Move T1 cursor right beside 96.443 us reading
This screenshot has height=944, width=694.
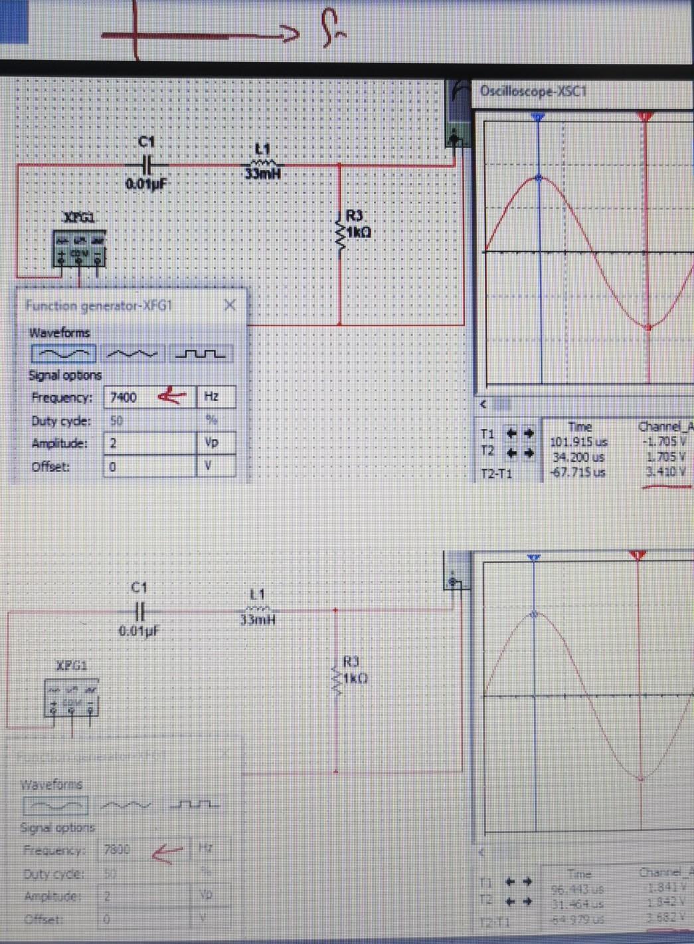(527, 882)
